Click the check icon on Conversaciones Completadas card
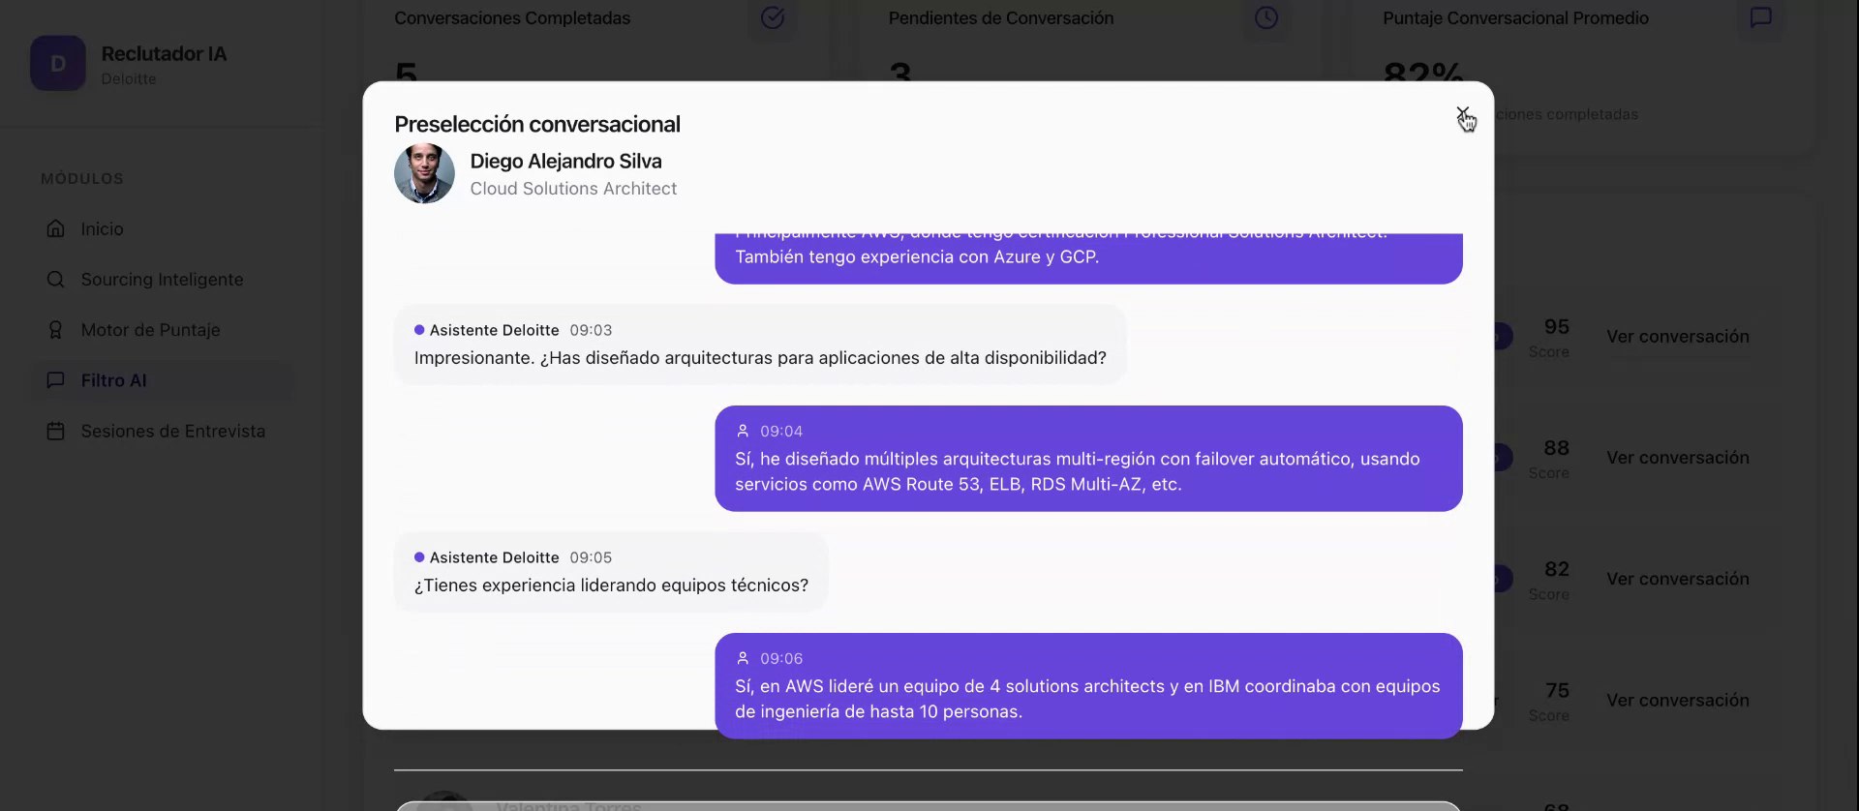 coord(773,17)
